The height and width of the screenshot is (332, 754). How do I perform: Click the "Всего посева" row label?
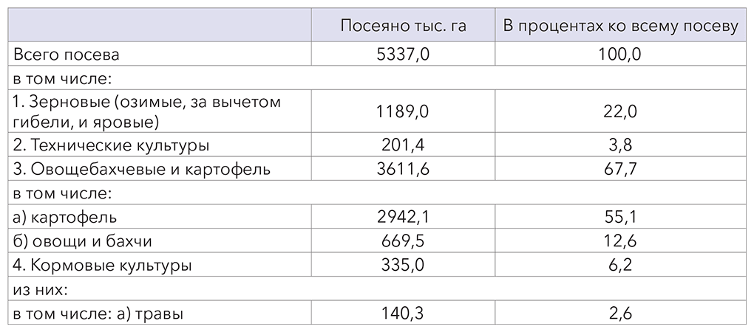click(x=66, y=54)
